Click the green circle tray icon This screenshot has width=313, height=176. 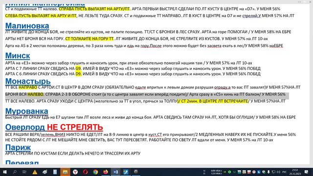pyautogui.click(x=229, y=172)
